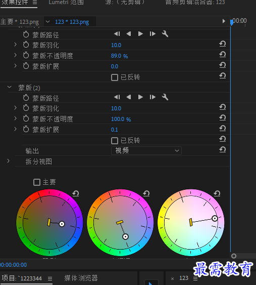Screen dimensions: 256x285
Task: Track 蒙版 (2) path backward one frame
Action: (x=129, y=97)
